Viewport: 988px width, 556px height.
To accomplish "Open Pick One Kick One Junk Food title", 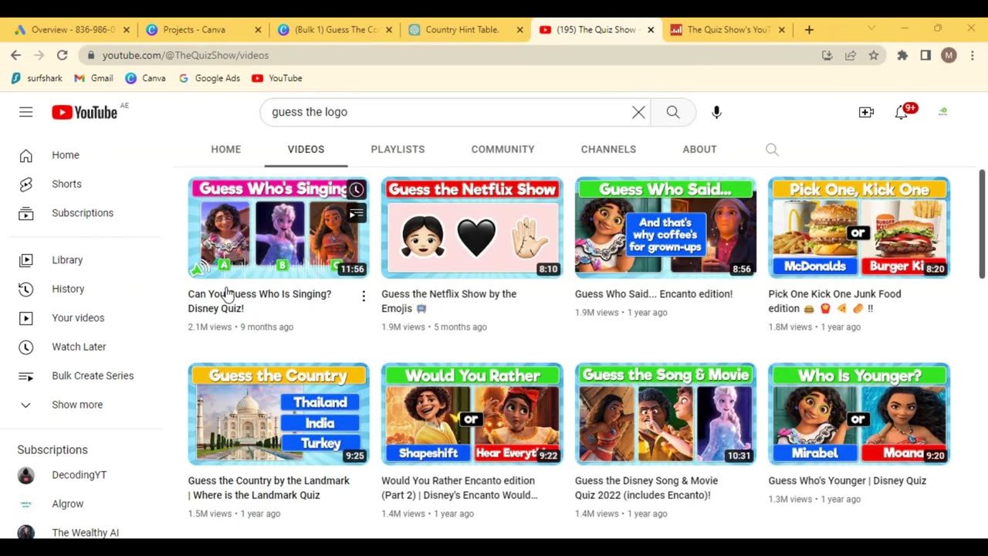I will (x=834, y=301).
